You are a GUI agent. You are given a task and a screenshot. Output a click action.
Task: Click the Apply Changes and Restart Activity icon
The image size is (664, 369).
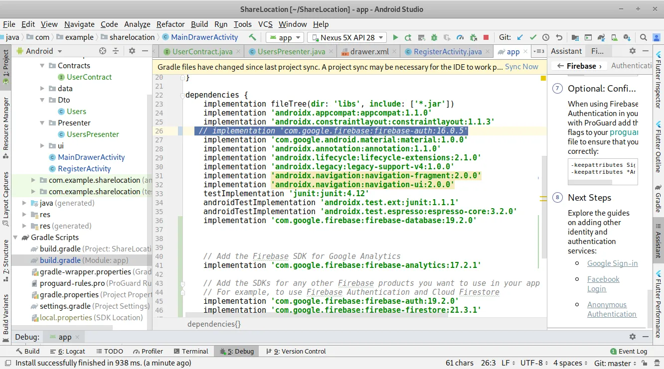[x=408, y=37]
